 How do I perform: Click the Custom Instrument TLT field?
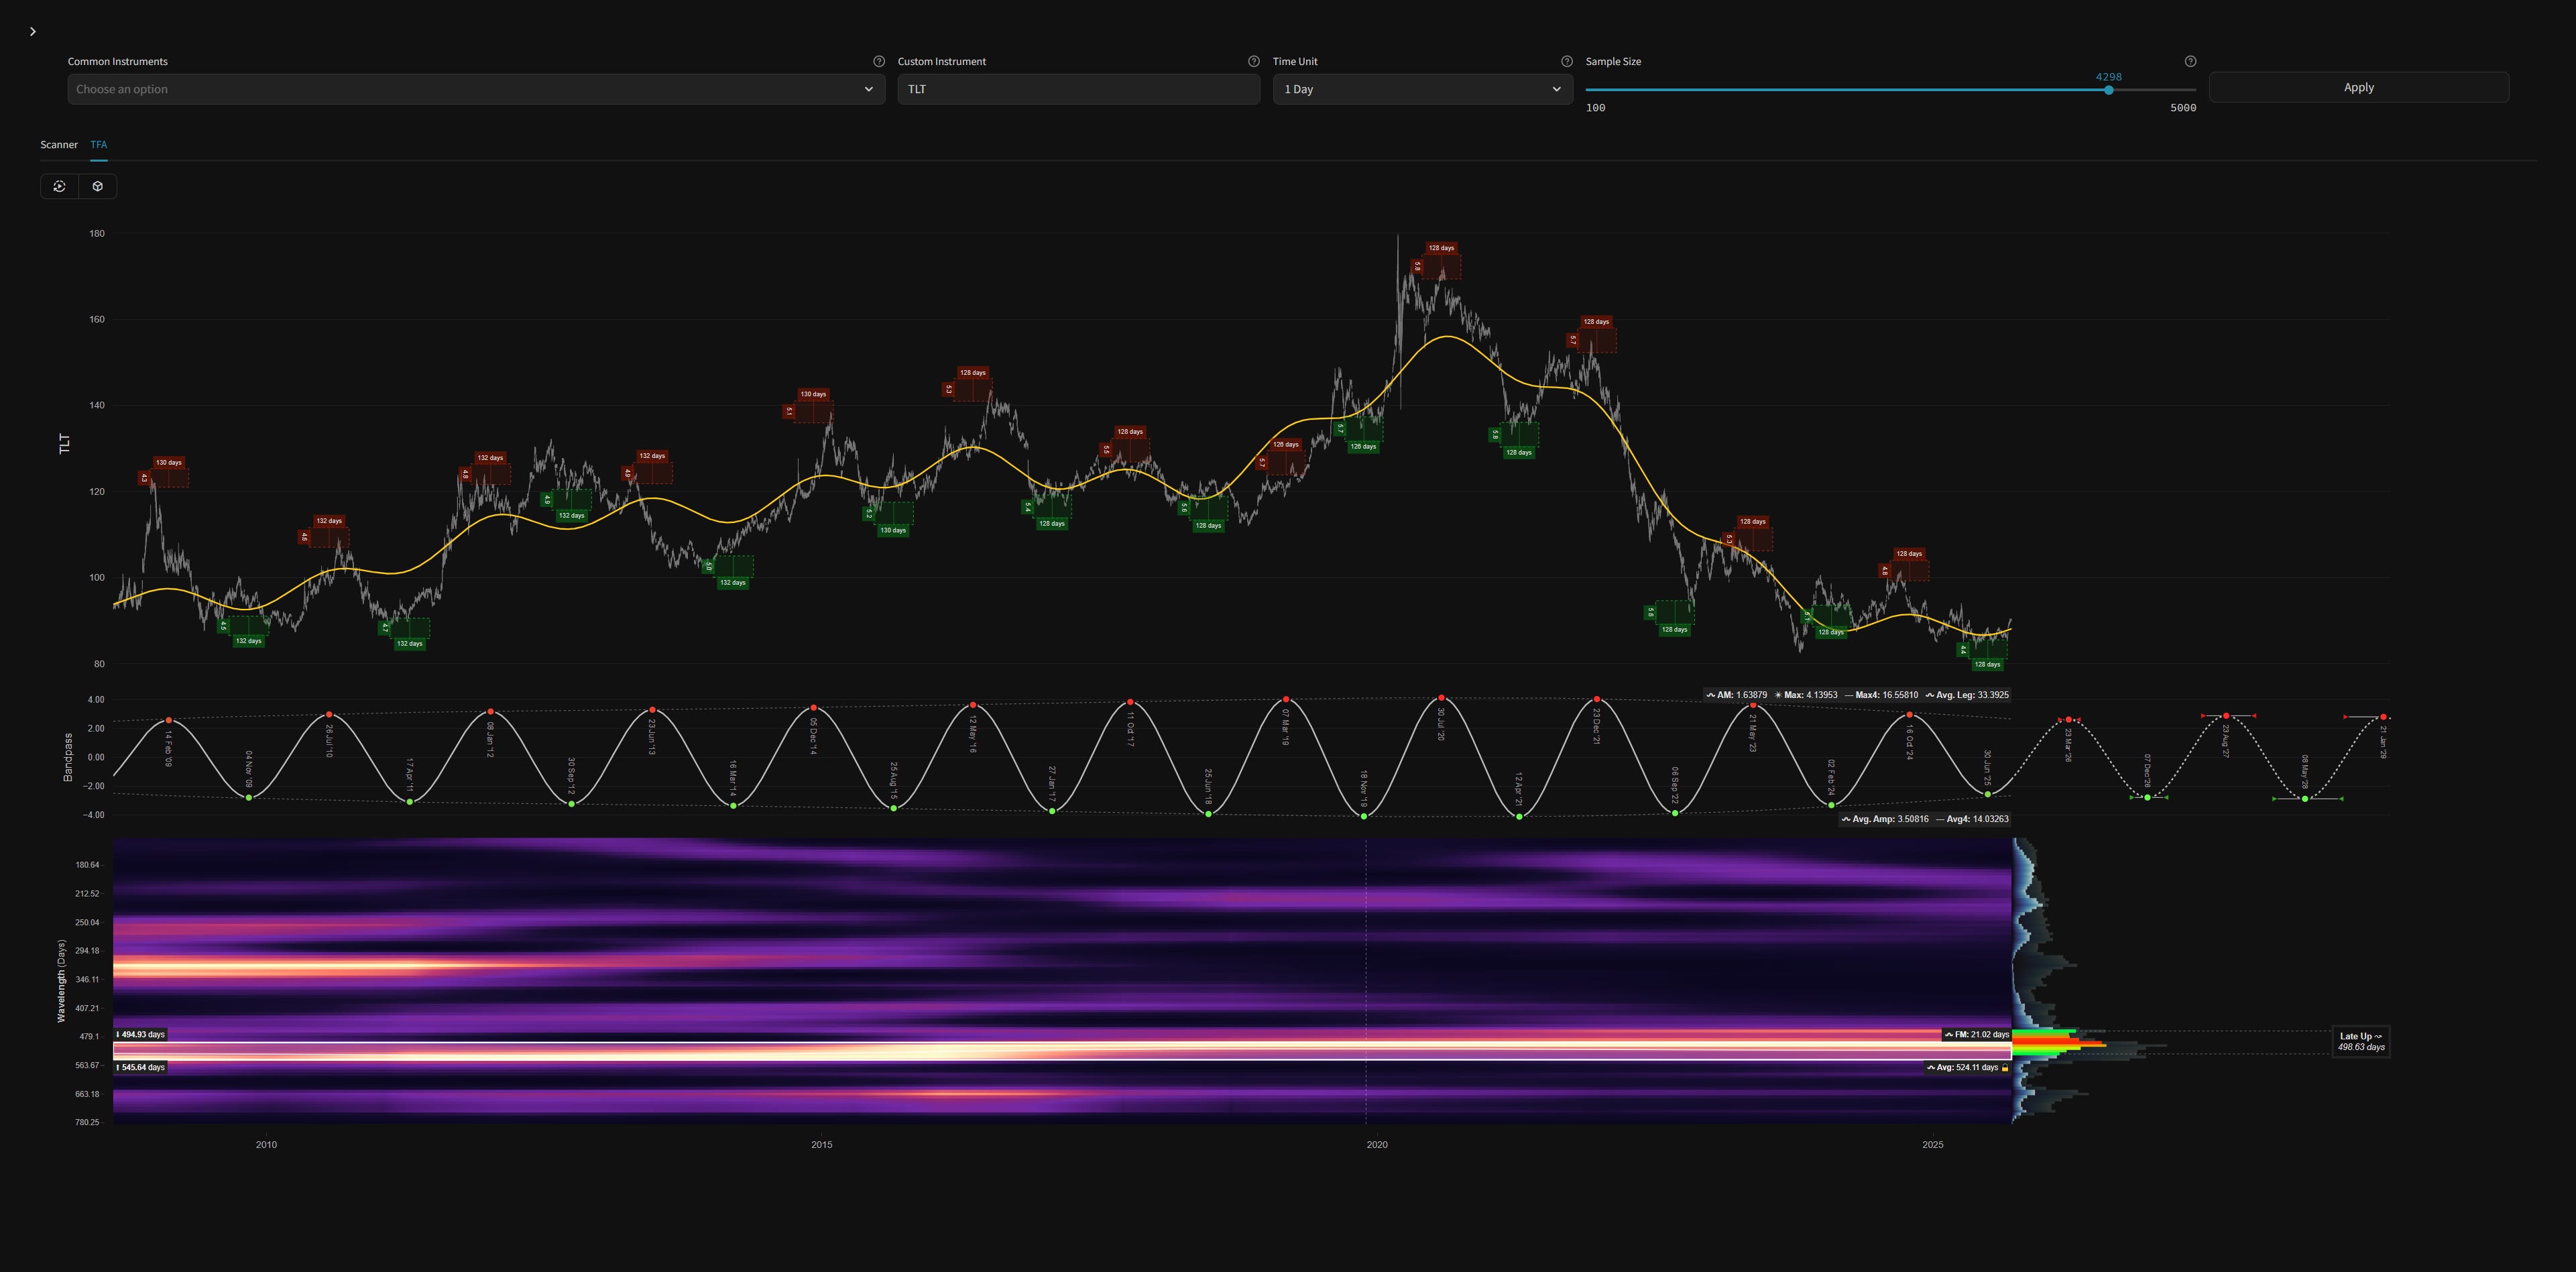click(1078, 89)
